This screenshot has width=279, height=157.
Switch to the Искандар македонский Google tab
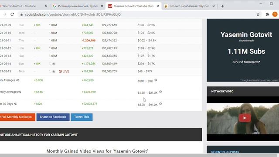pos(78,6)
